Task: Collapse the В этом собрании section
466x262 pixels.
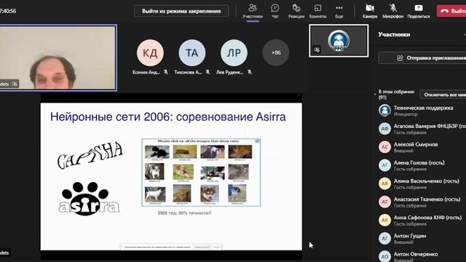Action: click(x=375, y=94)
